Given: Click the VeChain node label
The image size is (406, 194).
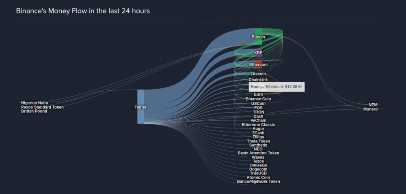Looking at the screenshot, I should click(x=258, y=120).
